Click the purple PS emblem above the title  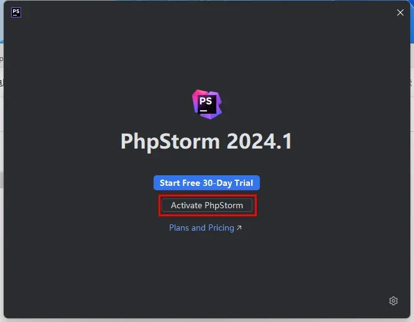point(207,104)
